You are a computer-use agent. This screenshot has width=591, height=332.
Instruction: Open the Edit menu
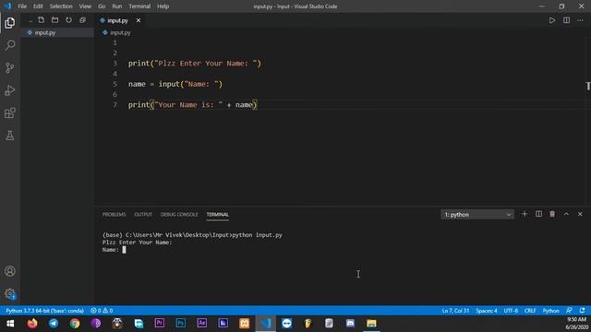[x=38, y=6]
